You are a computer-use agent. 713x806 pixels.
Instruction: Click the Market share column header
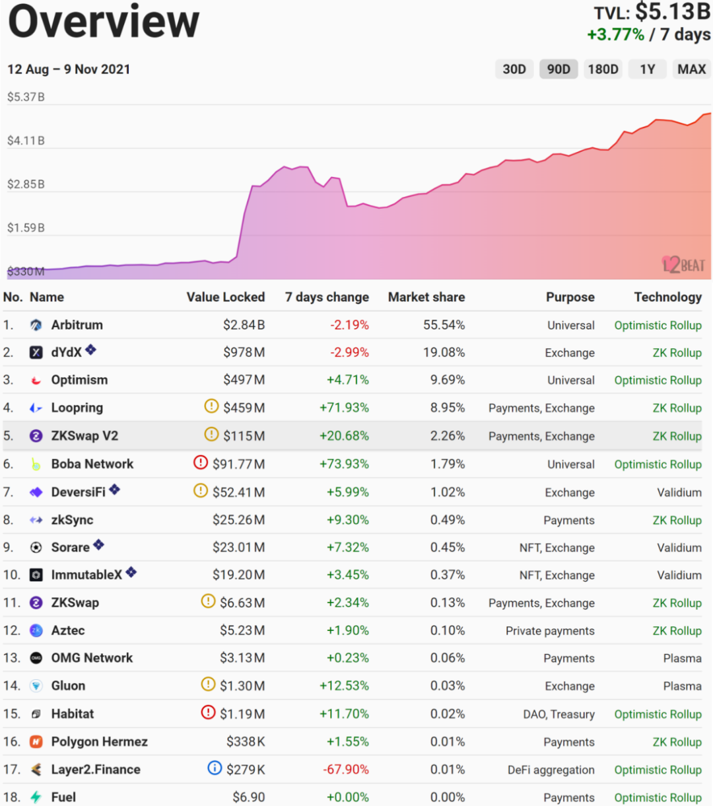click(426, 297)
